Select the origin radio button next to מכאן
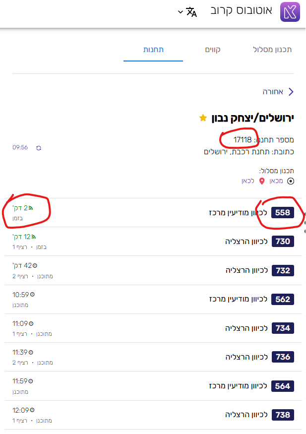The height and width of the screenshot is (434, 306). click(x=290, y=181)
